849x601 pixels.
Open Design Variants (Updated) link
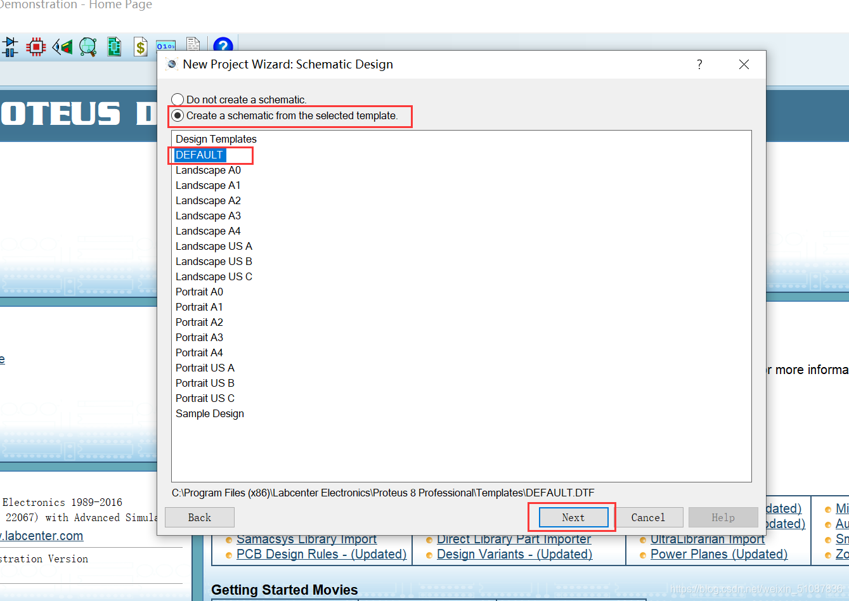click(x=514, y=554)
